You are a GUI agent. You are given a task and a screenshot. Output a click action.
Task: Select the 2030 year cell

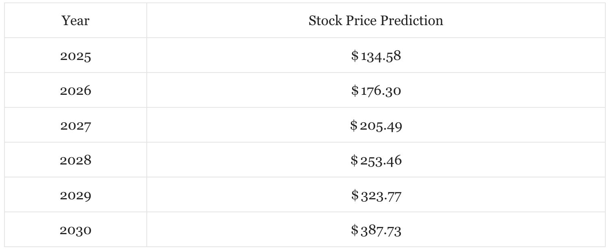pyautogui.click(x=76, y=230)
